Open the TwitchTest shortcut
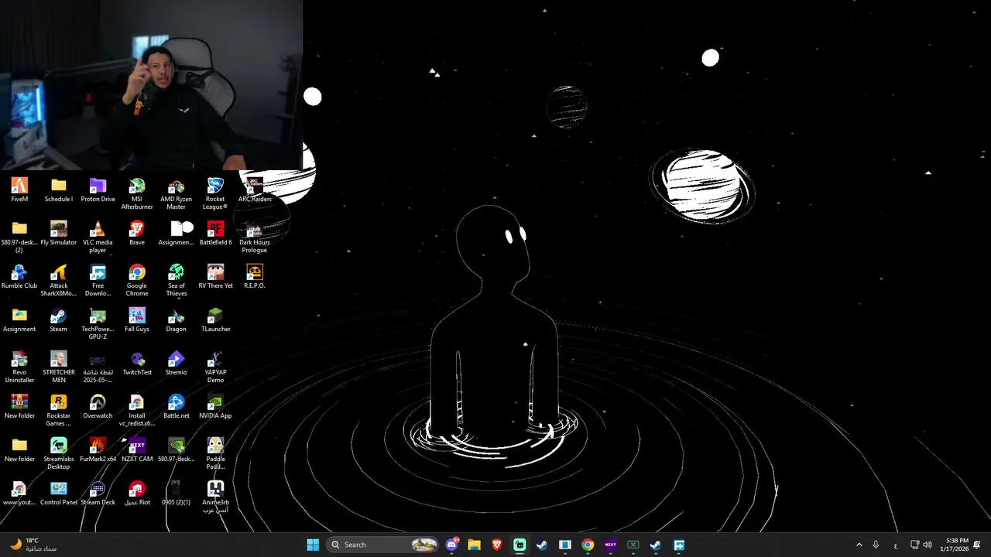Screen dimensions: 991x557 (137, 364)
